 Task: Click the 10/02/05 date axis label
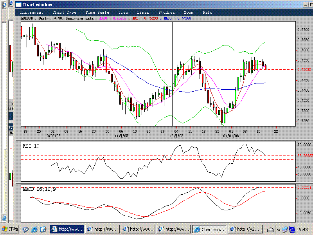tap(53, 136)
